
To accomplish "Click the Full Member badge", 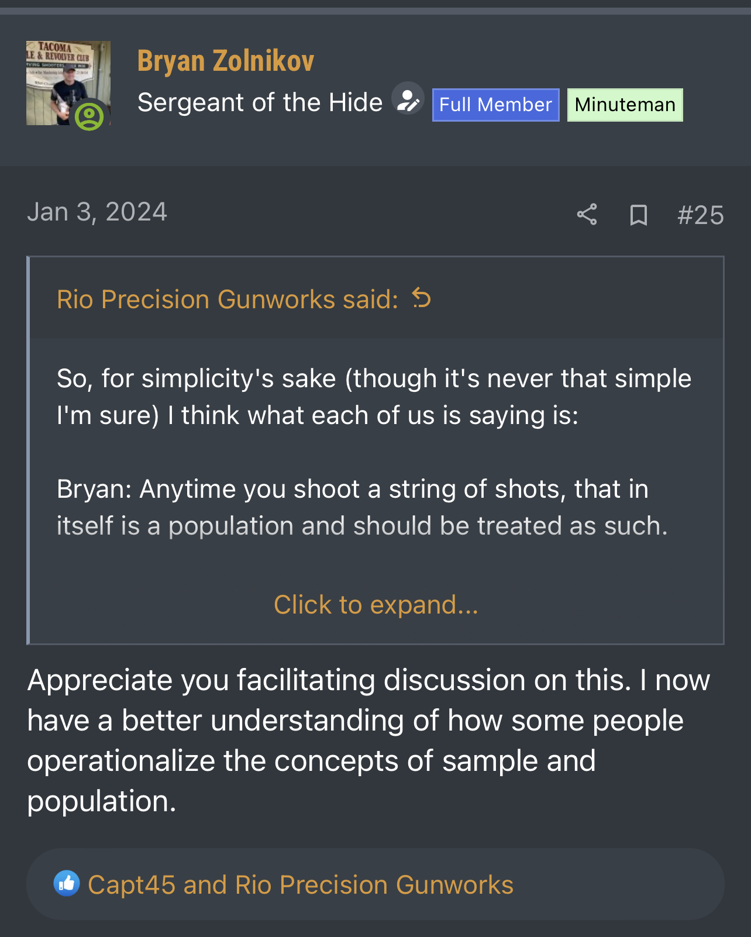I will click(495, 105).
